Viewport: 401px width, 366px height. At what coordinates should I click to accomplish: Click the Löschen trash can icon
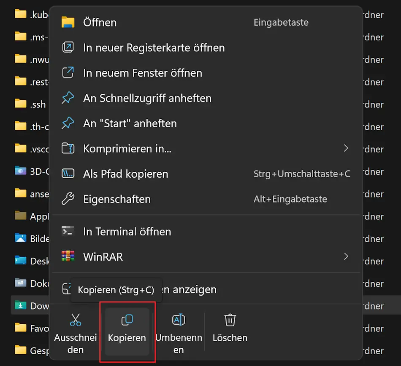pyautogui.click(x=230, y=320)
